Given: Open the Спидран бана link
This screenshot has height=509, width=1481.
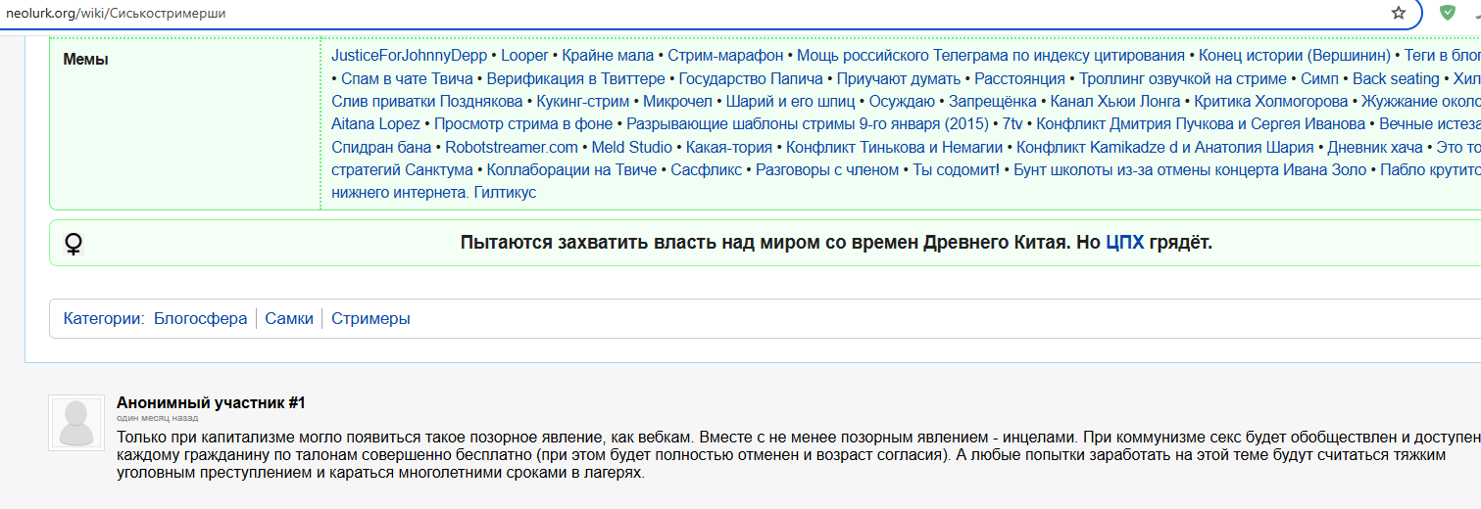Looking at the screenshot, I should [381, 148].
